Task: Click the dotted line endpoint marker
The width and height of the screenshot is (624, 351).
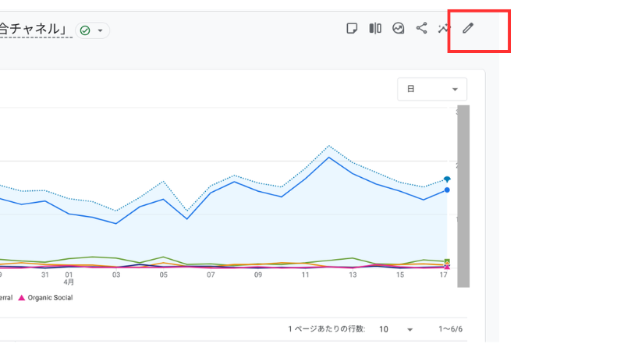Action: [447, 179]
